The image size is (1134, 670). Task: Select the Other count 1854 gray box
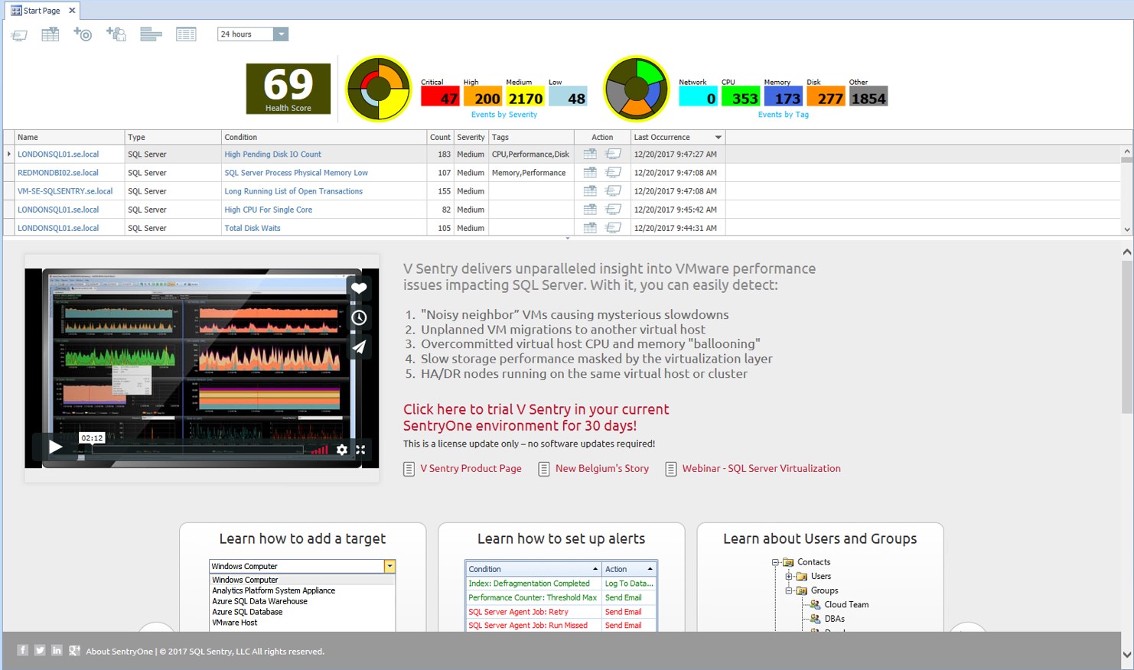click(x=868, y=97)
